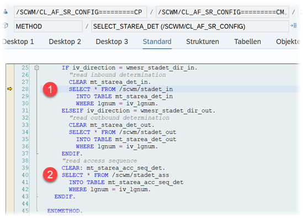The width and height of the screenshot is (303, 218).
Task: Click the current-line arrow marker at line 28
Action: pos(10,89)
